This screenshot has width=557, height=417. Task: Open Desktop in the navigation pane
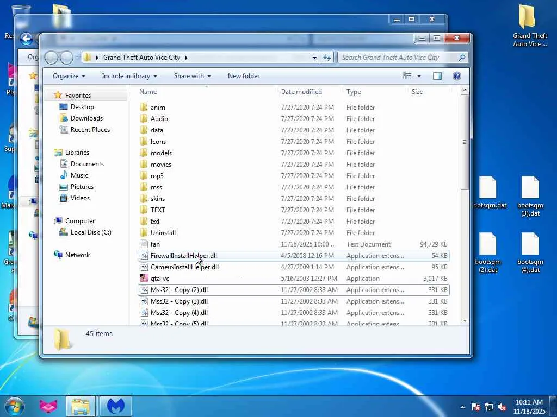82,107
